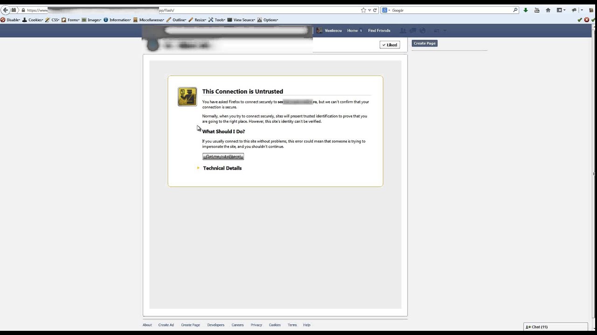This screenshot has width=597, height=335.
Task: Open the Images dropdown menu
Action: pos(92,20)
